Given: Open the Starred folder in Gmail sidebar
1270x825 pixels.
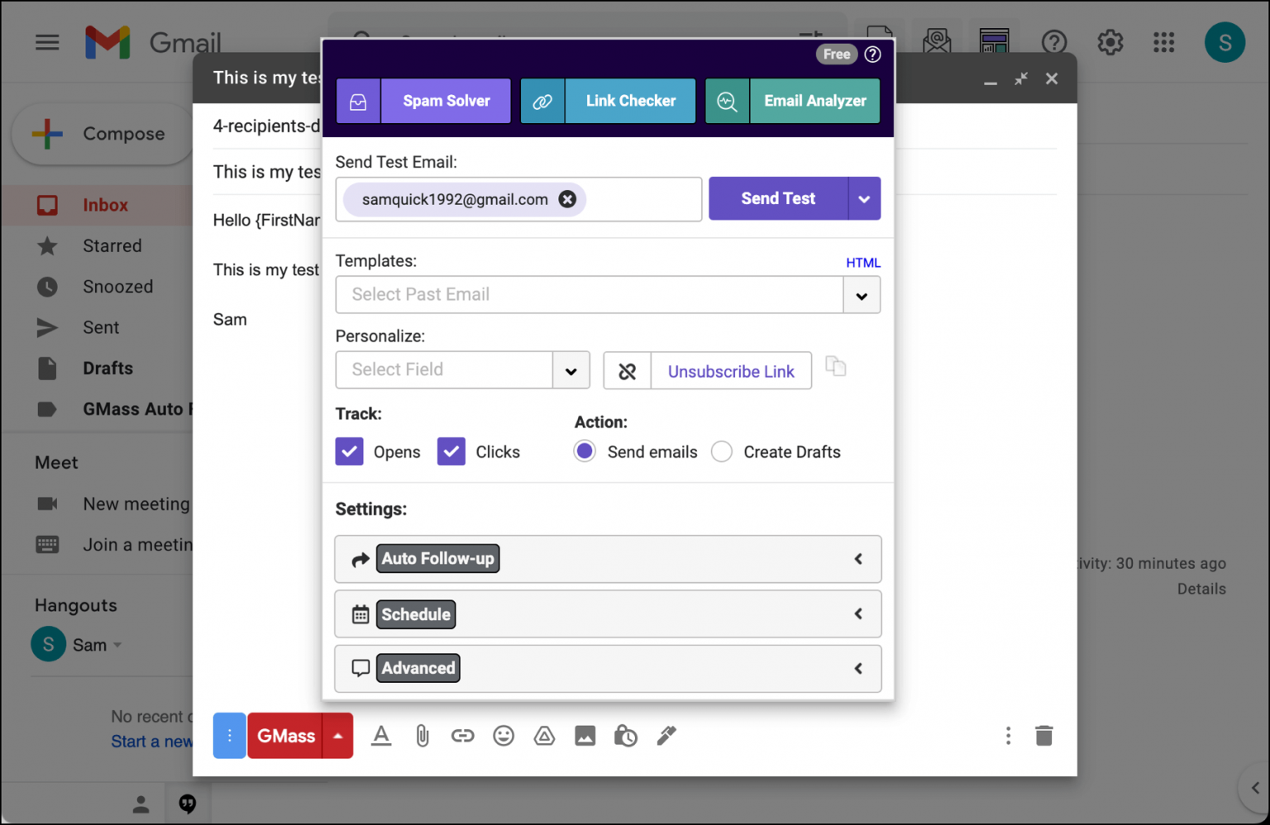Looking at the screenshot, I should click(x=112, y=246).
